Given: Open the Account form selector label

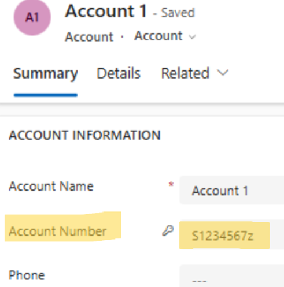Looking at the screenshot, I should 158,36.
